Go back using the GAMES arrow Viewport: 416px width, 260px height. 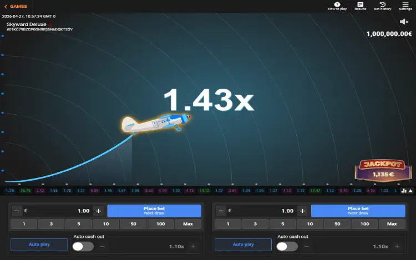[16, 6]
